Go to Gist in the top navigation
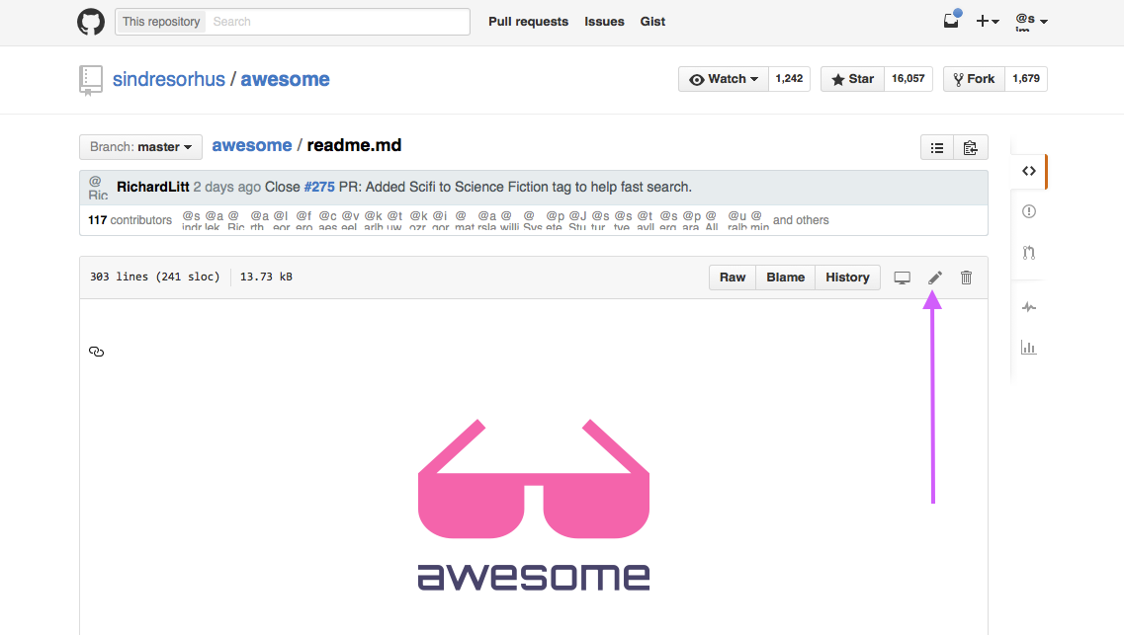This screenshot has width=1124, height=635. tap(652, 21)
